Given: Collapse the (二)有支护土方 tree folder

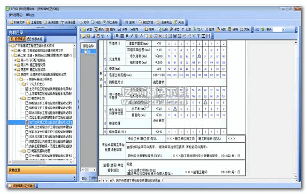Looking at the screenshot, I should [x=21, y=98].
